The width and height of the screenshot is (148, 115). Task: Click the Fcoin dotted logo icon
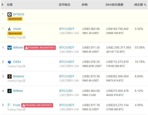pyautogui.click(x=9, y=105)
